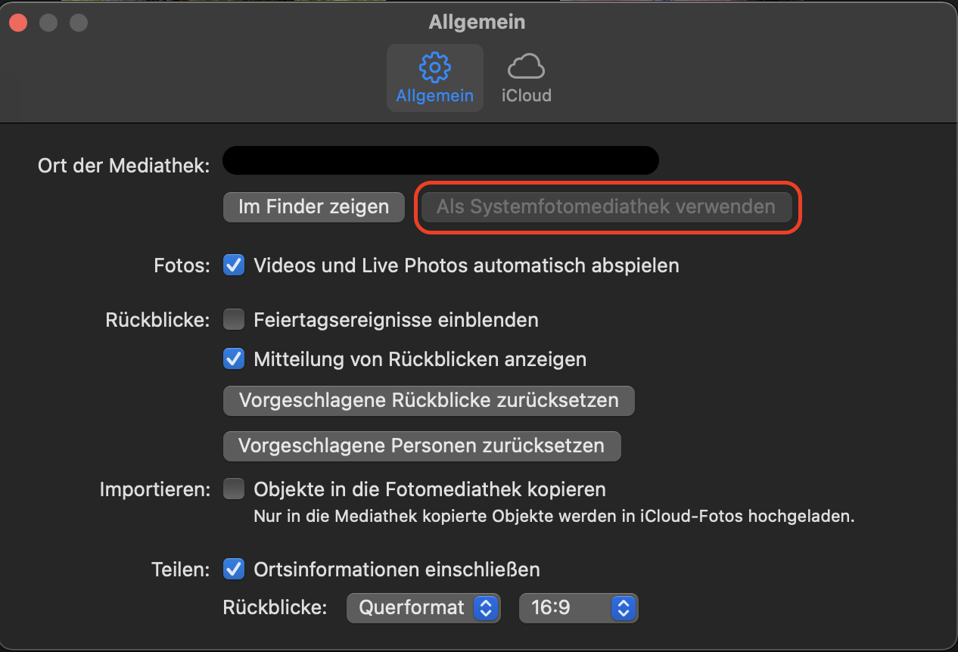Screen dimensions: 958x652
Task: Disable automatic playback of videos and Live Photos
Action: point(234,265)
